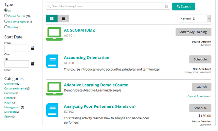Click accounting principles description text
218x131 pixels.
[112, 69]
